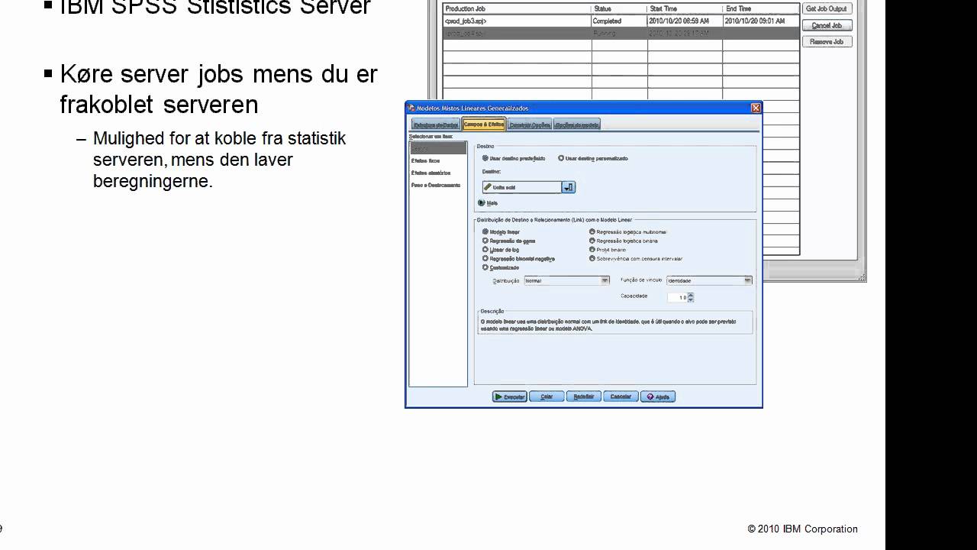Select 'Efeitos fixos' in the item list
This screenshot has width=977, height=550.
click(x=425, y=161)
